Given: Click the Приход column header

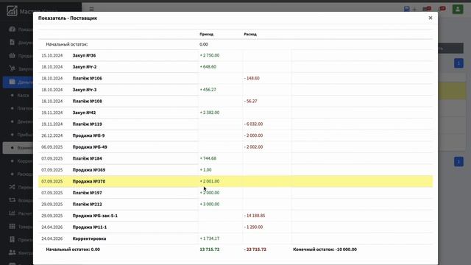Looking at the screenshot, I should tap(206, 35).
